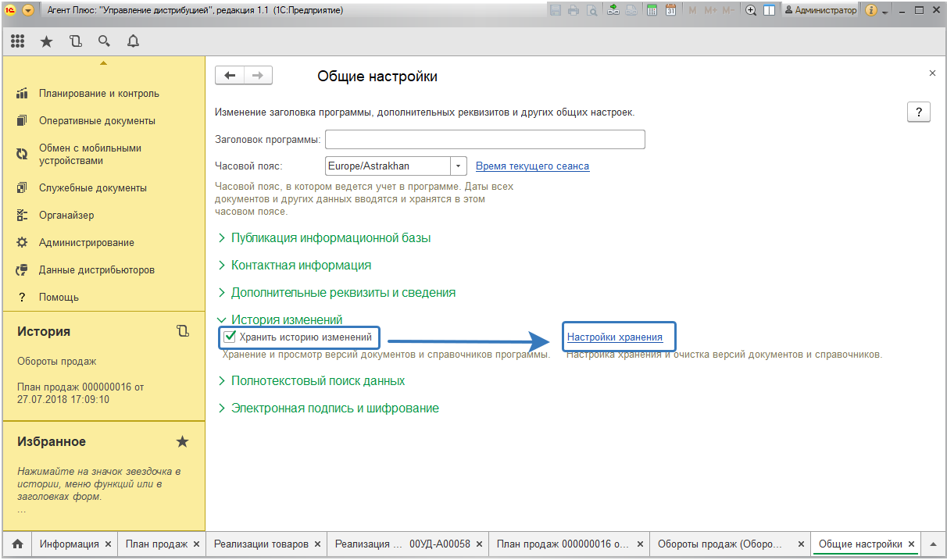Close the Информация tab
This screenshot has height=560, width=947.
[108, 544]
